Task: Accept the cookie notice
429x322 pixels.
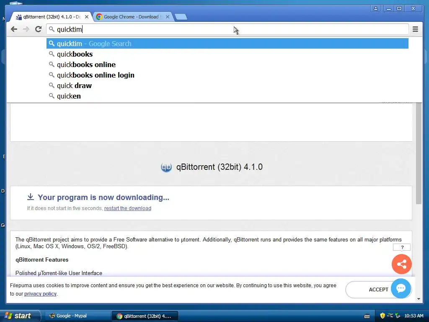Action: coord(370,290)
